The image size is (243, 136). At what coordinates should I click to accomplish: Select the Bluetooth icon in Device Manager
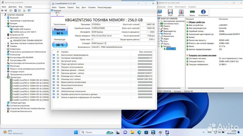tap(8, 18)
